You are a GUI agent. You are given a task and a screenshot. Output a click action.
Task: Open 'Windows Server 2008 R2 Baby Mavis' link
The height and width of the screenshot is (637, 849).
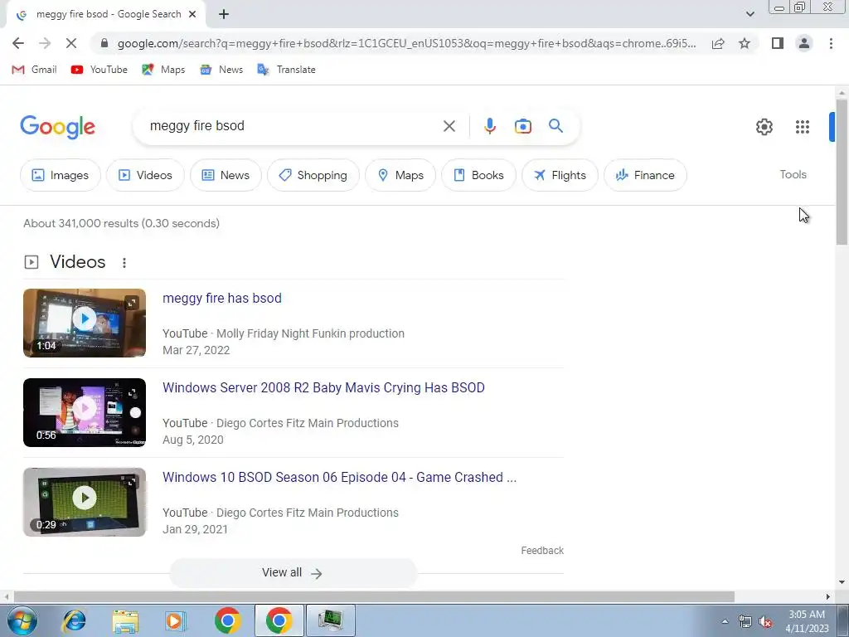[324, 388]
